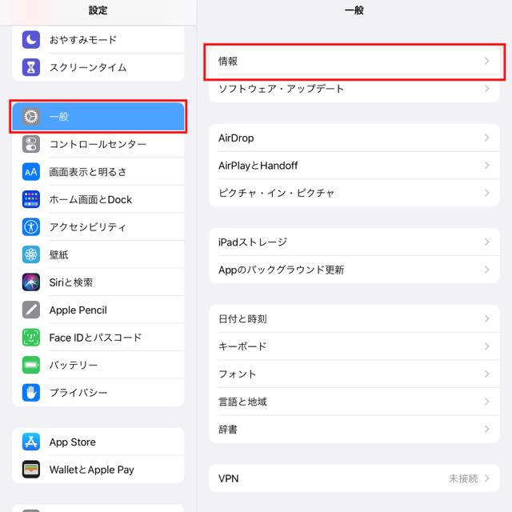
Task: Open the App Store icon
Action: 31,442
